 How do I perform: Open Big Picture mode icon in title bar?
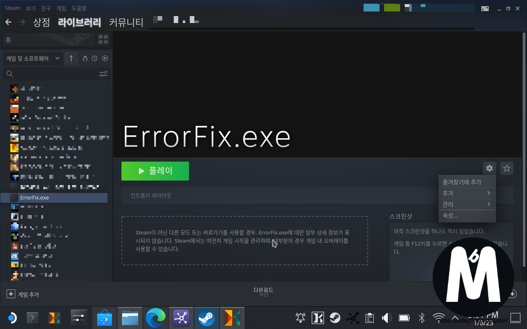[485, 9]
